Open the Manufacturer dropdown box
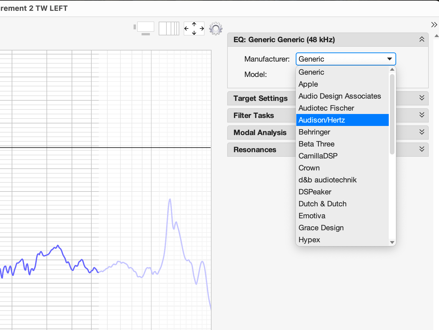The image size is (439, 330). [x=346, y=59]
